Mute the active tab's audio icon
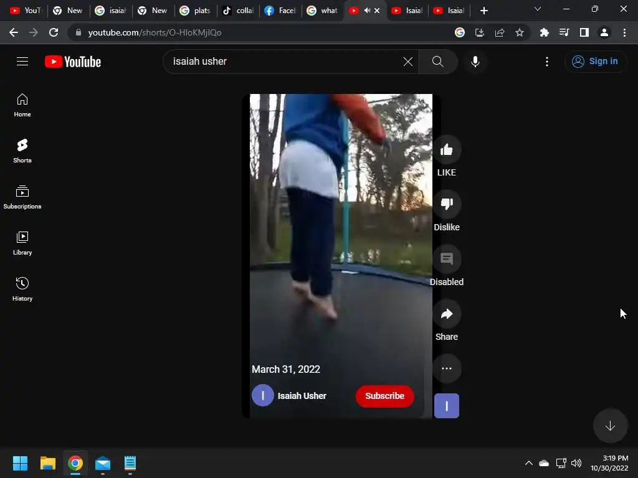The width and height of the screenshot is (638, 478). tap(367, 11)
